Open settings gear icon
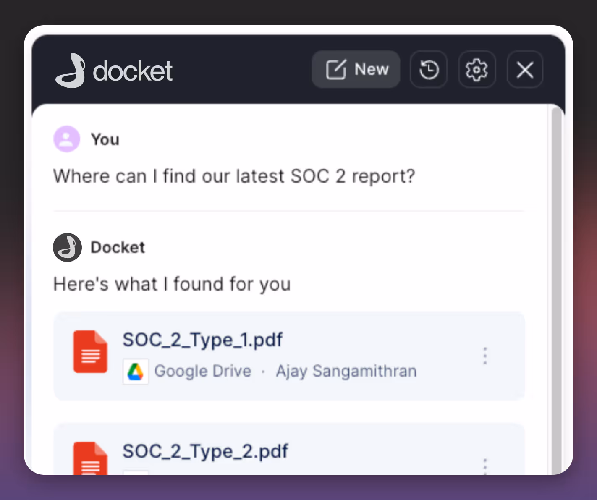 (477, 69)
